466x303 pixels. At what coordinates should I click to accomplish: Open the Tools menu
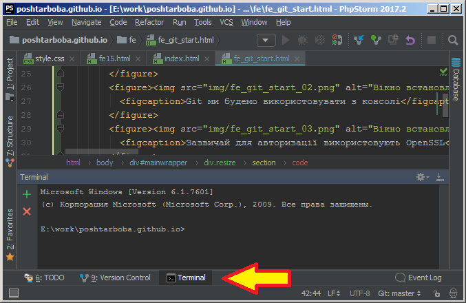pos(203,22)
